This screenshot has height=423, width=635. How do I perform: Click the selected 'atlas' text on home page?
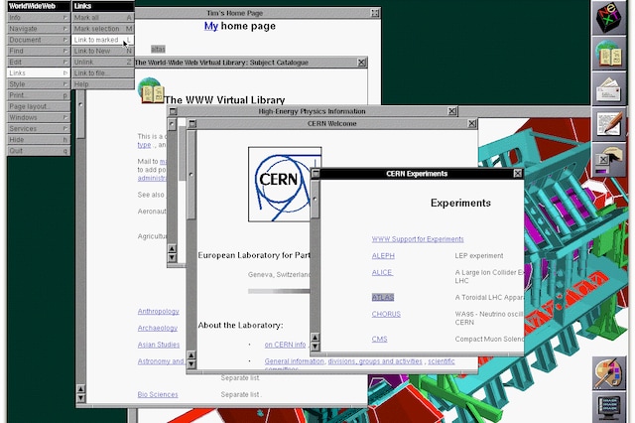point(158,49)
